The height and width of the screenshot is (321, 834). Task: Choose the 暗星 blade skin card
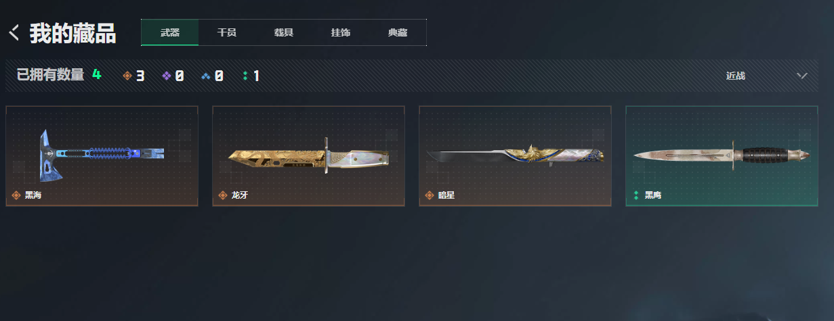pos(515,156)
